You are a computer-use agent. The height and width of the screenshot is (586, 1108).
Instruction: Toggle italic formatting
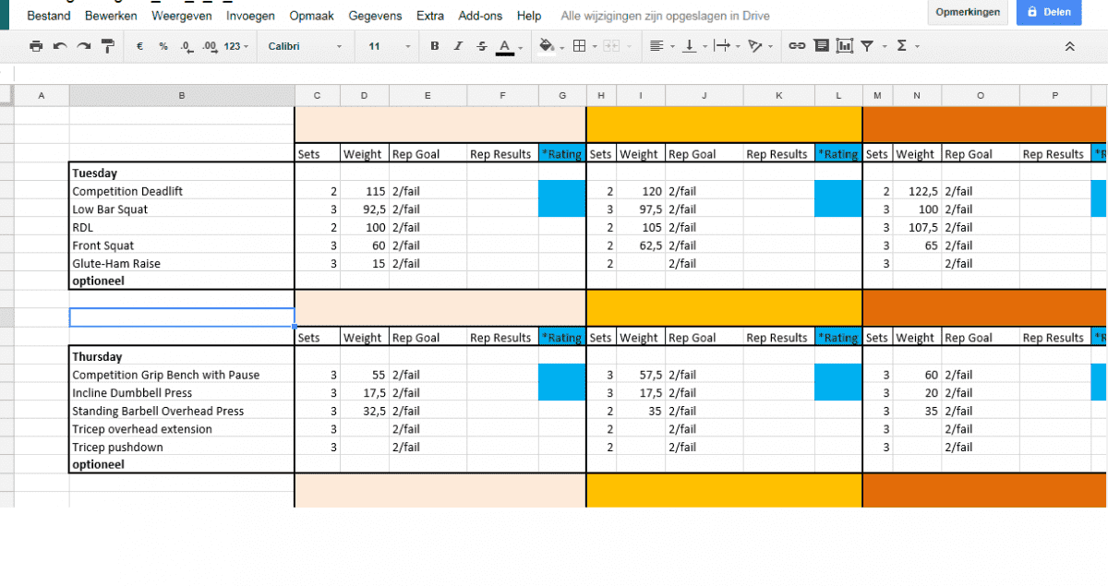456,45
